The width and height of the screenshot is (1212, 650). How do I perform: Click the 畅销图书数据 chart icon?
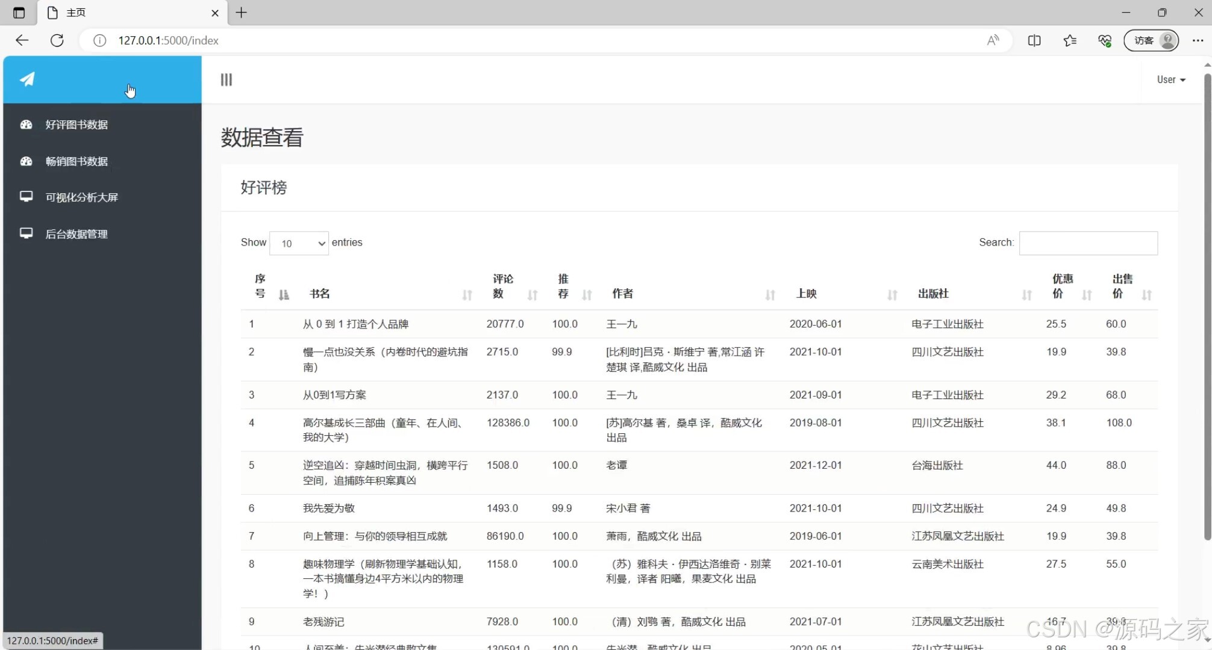[x=26, y=161]
